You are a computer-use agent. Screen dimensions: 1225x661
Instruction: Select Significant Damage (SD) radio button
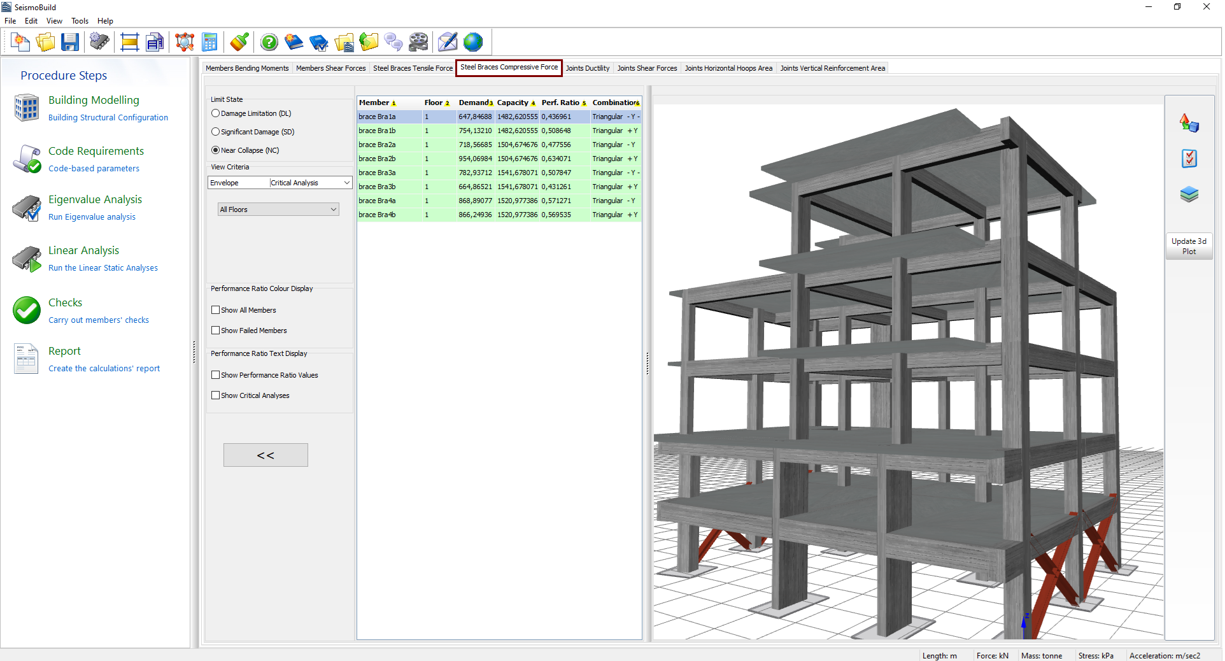[x=216, y=132]
